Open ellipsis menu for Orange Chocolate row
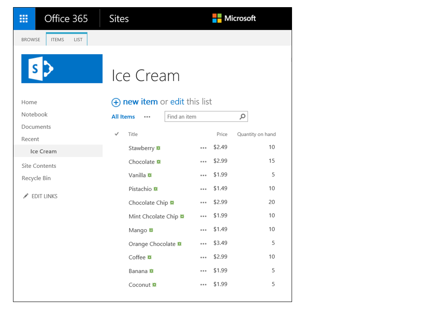429x310 pixels. [203, 244]
